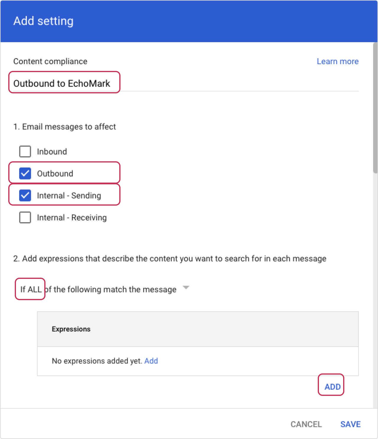
Task: Click the Outbound to EchoMark name field
Action: coord(186,84)
